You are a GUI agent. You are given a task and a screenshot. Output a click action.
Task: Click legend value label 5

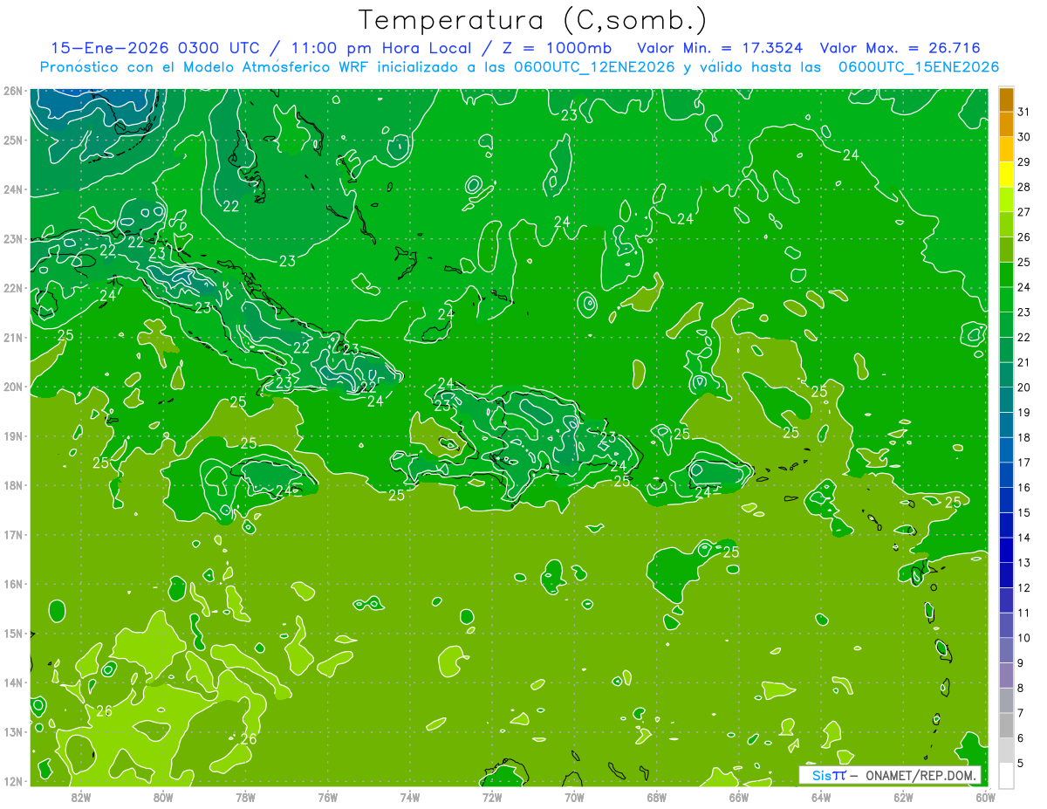pyautogui.click(x=1021, y=763)
